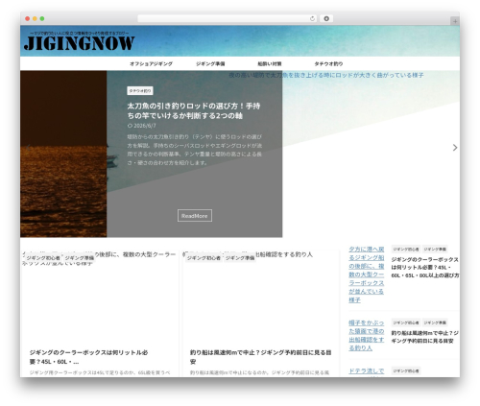Click the 2026/6/7 date clock icon

pyautogui.click(x=130, y=126)
